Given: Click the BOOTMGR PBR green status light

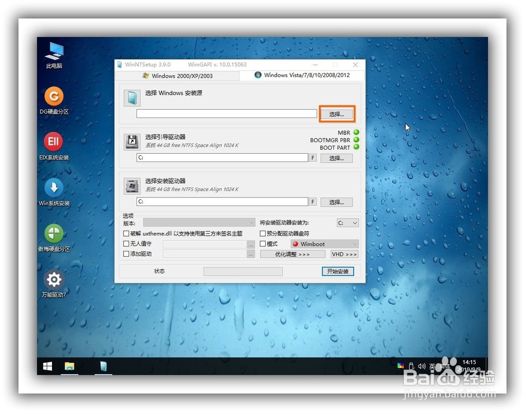Looking at the screenshot, I should coord(356,140).
